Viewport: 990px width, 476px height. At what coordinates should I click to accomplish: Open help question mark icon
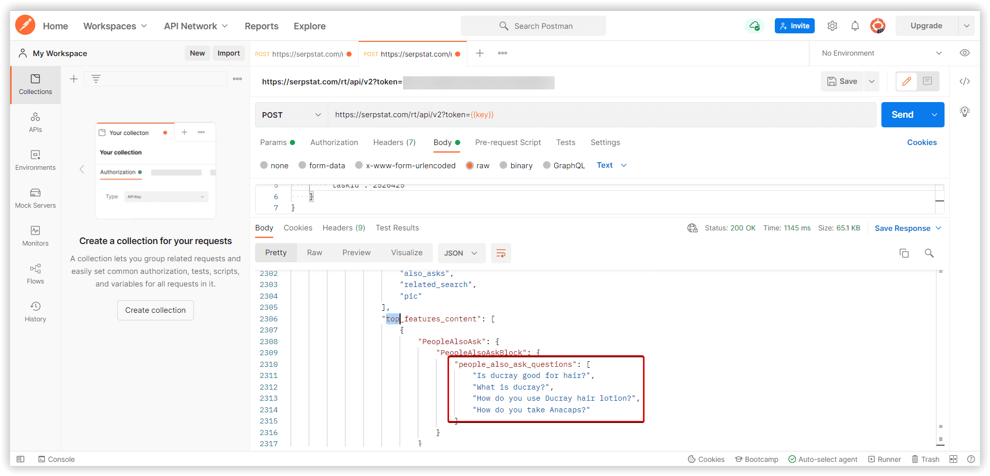click(971, 459)
